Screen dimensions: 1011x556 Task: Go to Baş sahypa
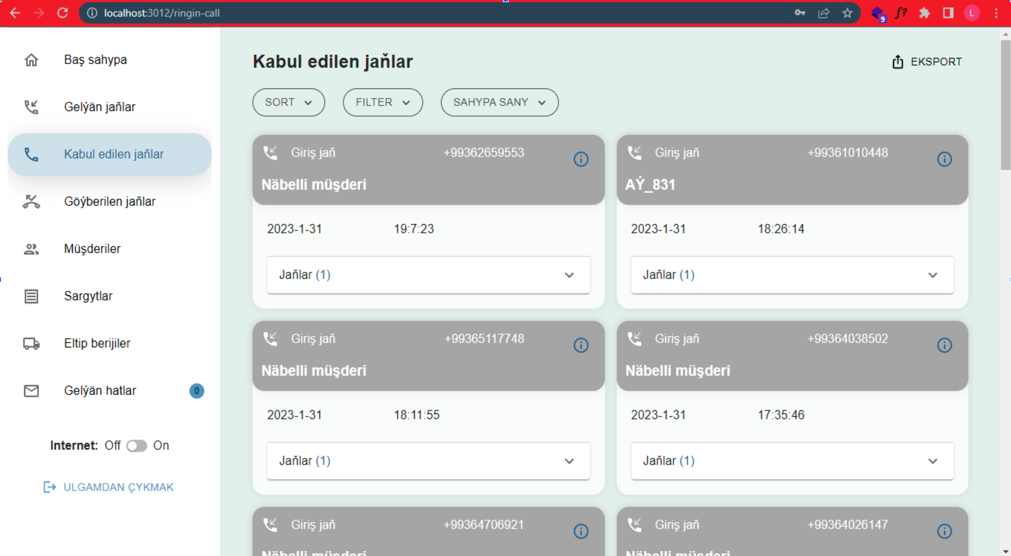pyautogui.click(x=110, y=60)
